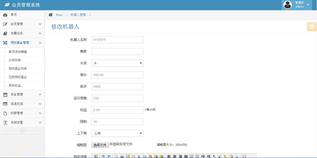Open the orange settings gear panel
The width and height of the screenshot is (317, 158).
(x=312, y=27)
